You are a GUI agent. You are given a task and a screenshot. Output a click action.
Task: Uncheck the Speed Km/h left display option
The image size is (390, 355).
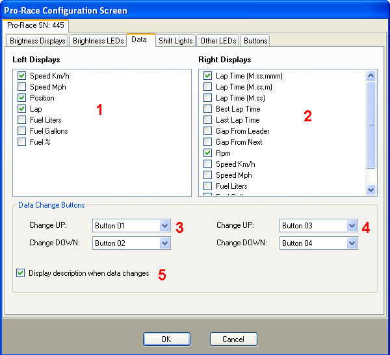coord(22,76)
